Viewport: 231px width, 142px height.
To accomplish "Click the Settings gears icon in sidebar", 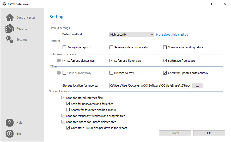I will 10,39.
